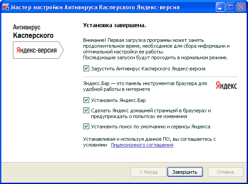Click the greyed-out maximize window button
Screen dimensions: 248x184
tap(231, 7)
